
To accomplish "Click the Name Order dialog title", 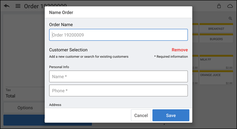I will coord(61,12).
